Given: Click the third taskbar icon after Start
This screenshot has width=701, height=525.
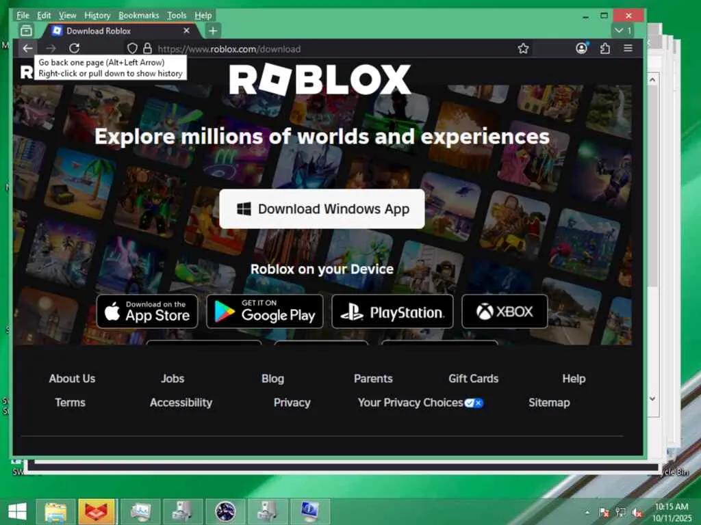Looking at the screenshot, I should click(140, 511).
